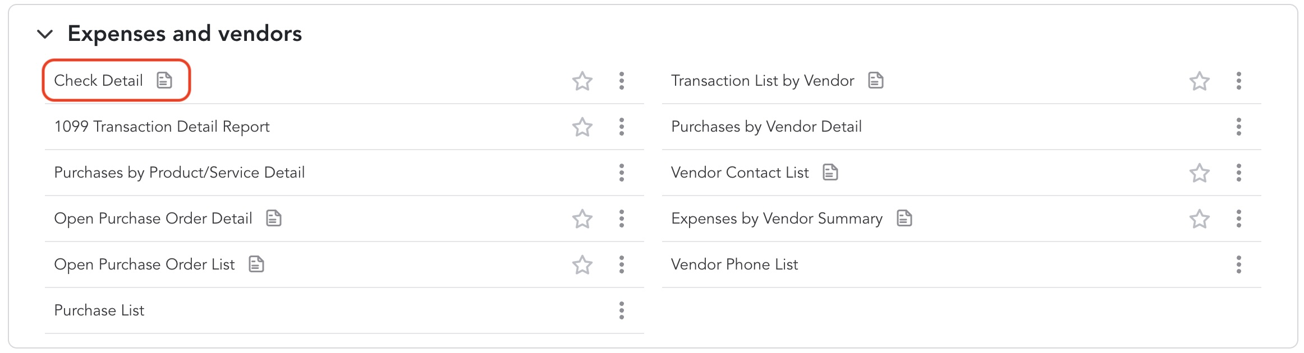Click document icon beside Transaction List by Vendor
1304x353 pixels.
(876, 81)
